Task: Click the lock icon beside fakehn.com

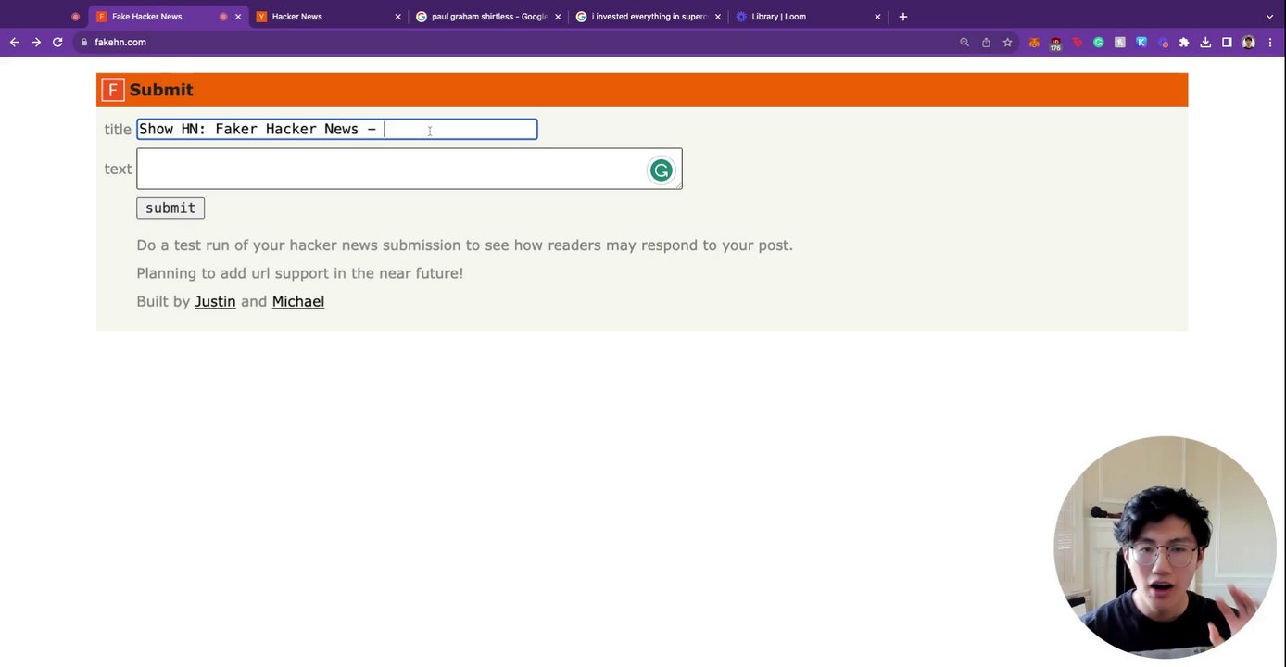Action: [84, 42]
